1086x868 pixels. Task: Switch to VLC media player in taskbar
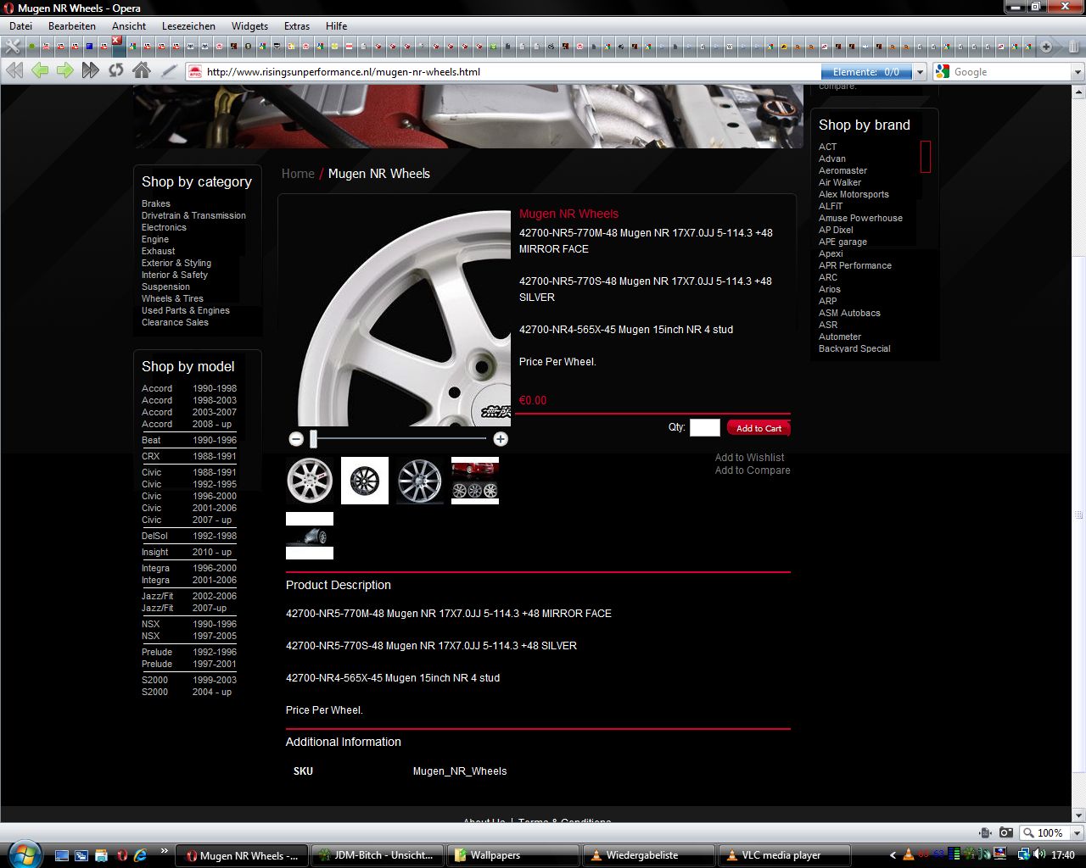click(x=781, y=855)
